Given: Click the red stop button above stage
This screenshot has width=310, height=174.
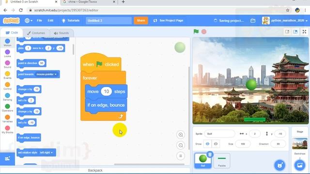Looking at the screenshot, I should 204,31.
